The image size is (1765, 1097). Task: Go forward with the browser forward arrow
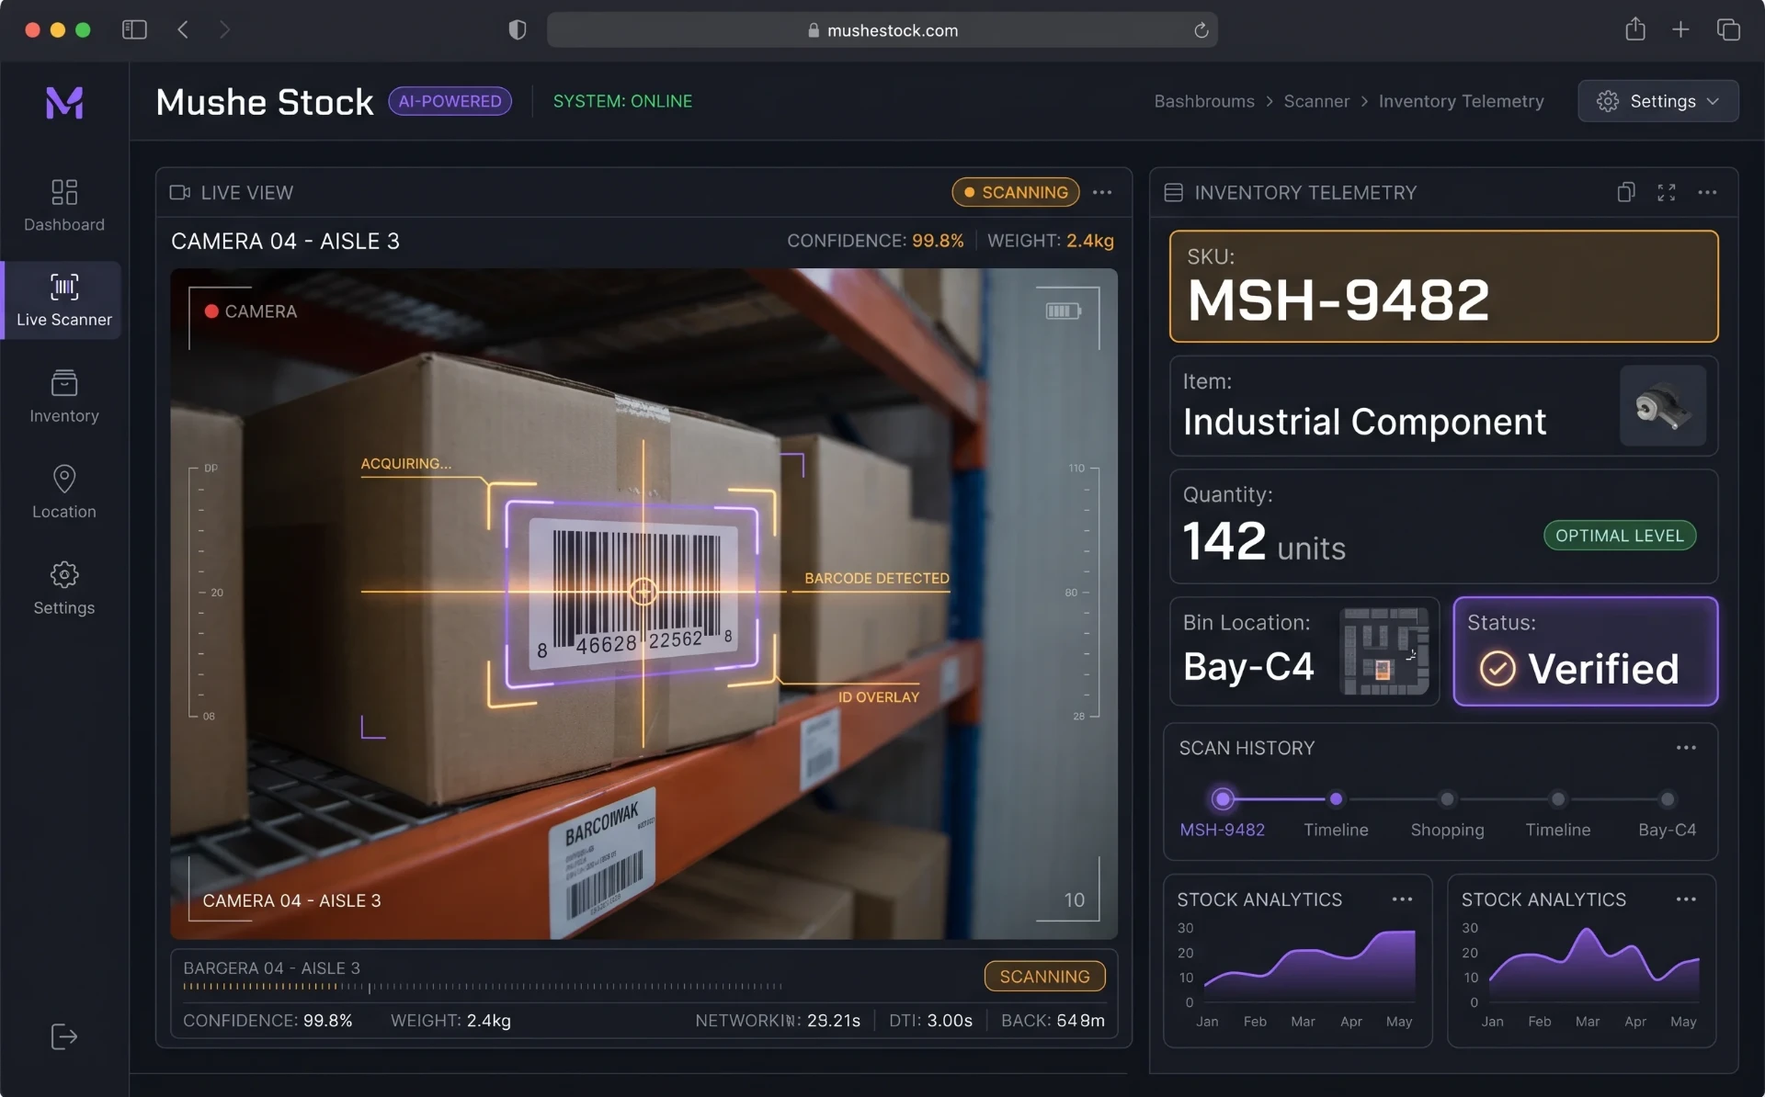click(x=224, y=29)
